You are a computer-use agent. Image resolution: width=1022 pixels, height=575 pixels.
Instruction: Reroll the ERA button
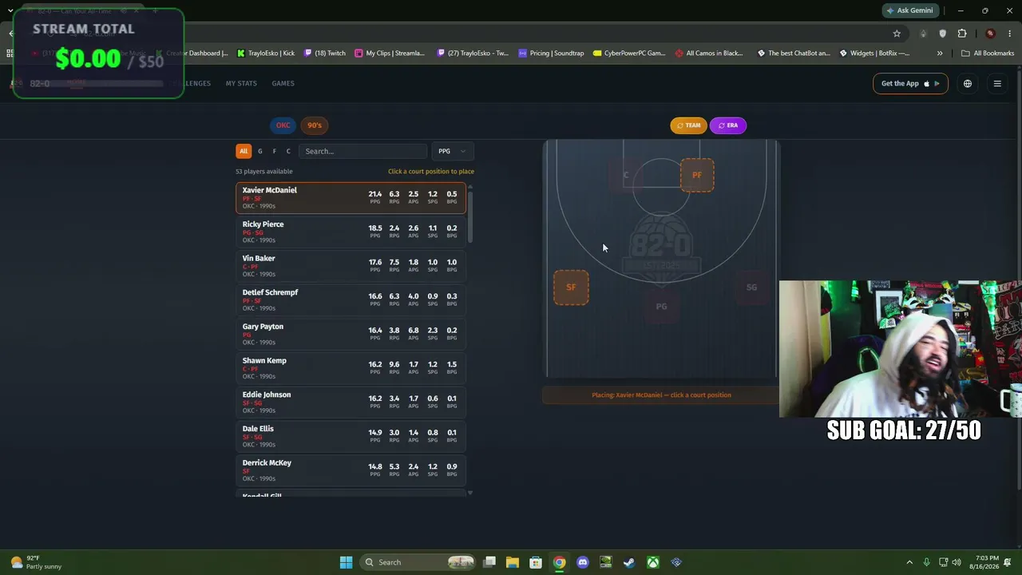click(x=727, y=125)
